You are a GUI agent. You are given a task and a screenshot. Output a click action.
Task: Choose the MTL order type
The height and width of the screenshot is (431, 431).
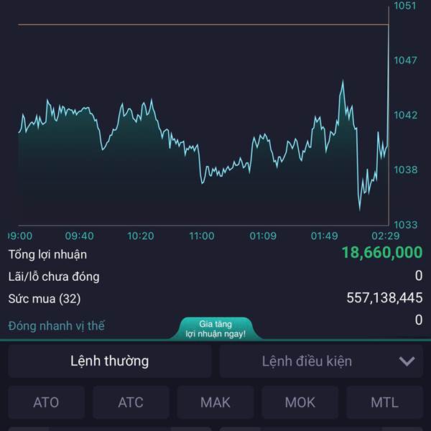coord(384,402)
